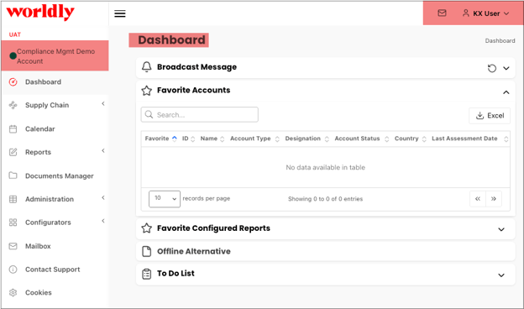Sort by Last Assessment Date column

[x=470, y=139]
